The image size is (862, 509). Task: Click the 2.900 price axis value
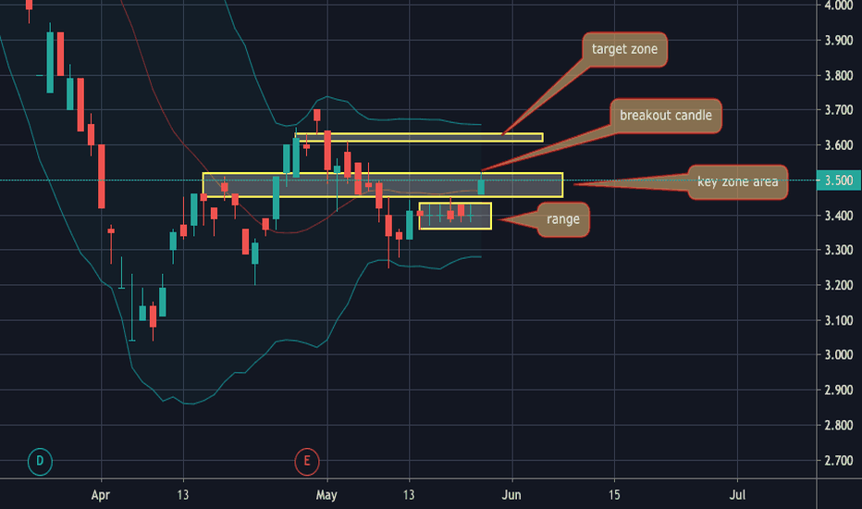click(839, 391)
